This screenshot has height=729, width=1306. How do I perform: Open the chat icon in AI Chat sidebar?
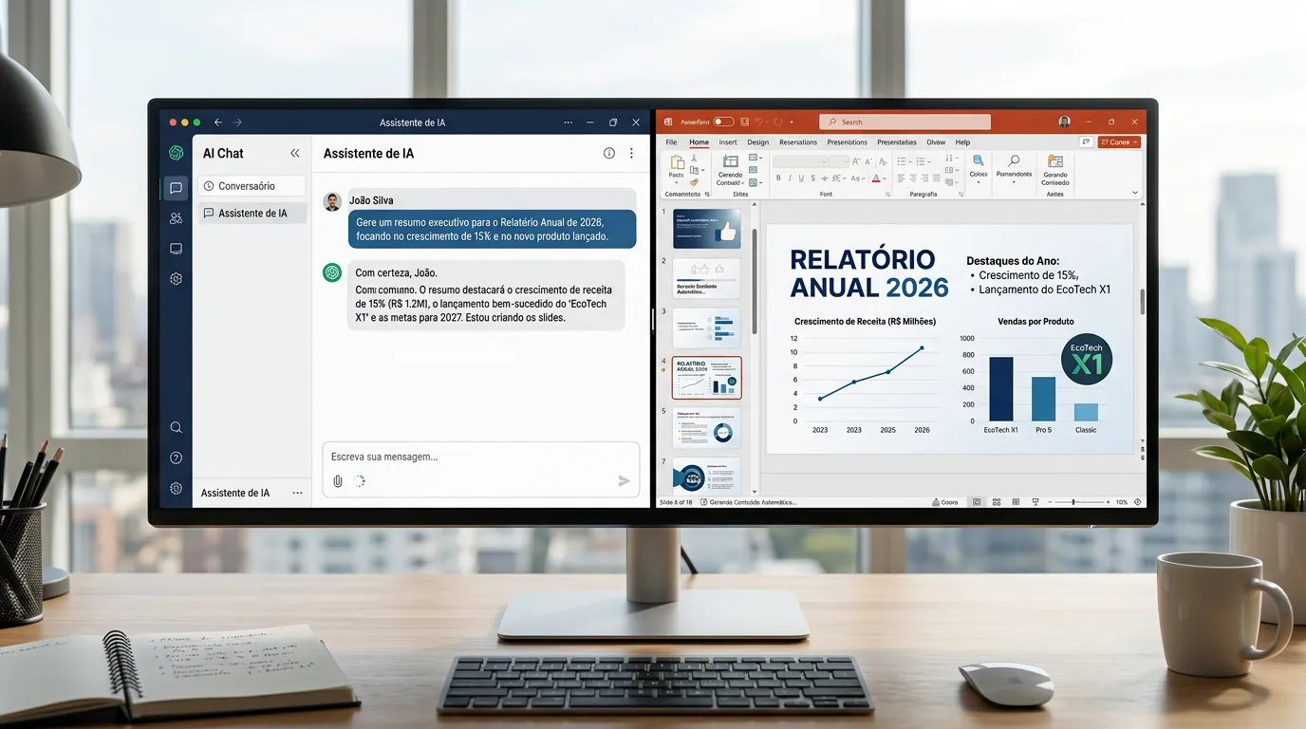pyautogui.click(x=176, y=188)
